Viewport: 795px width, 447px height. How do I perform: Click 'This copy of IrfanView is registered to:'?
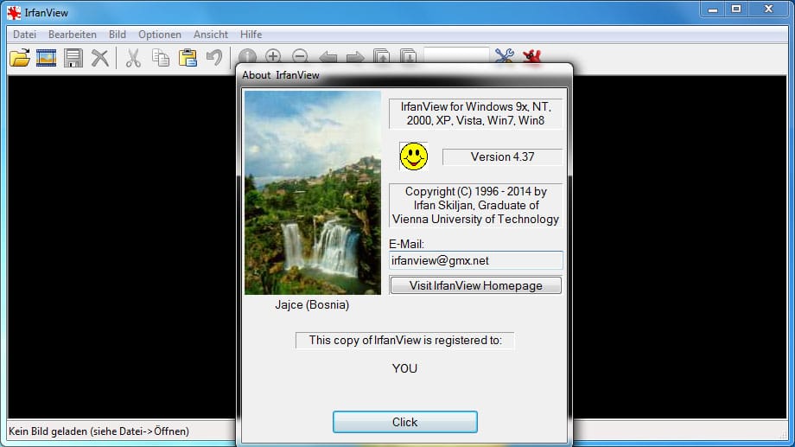(x=405, y=341)
